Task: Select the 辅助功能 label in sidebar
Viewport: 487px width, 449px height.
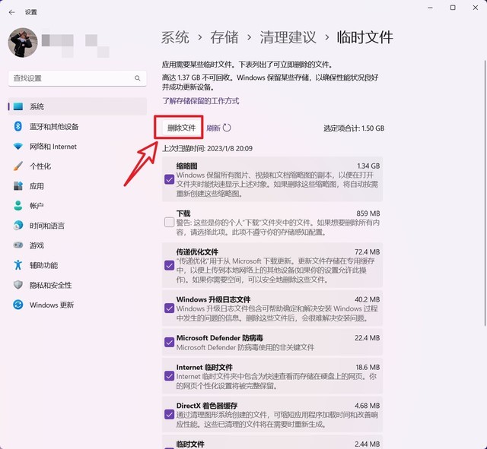Action: pyautogui.click(x=44, y=265)
